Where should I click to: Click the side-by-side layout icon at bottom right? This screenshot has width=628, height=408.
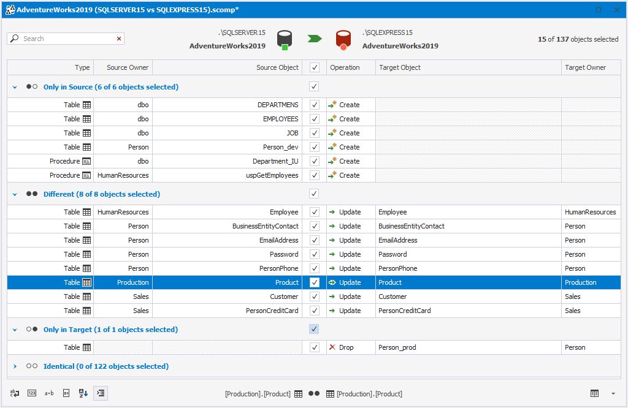594,393
